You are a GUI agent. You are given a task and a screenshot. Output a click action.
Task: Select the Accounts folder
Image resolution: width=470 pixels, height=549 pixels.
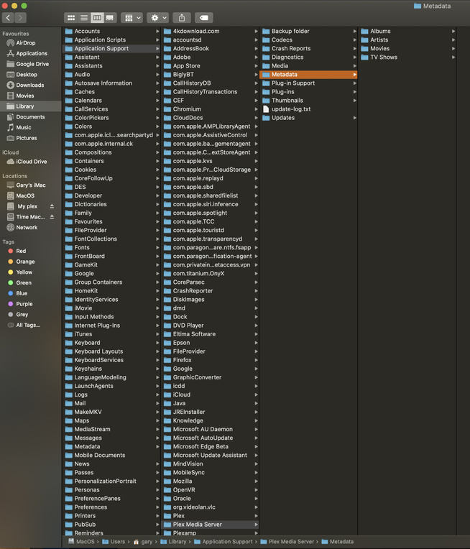[111, 31]
